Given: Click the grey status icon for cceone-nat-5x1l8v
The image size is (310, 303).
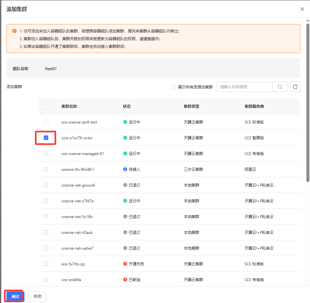Looking at the screenshot, I should pos(125,216).
